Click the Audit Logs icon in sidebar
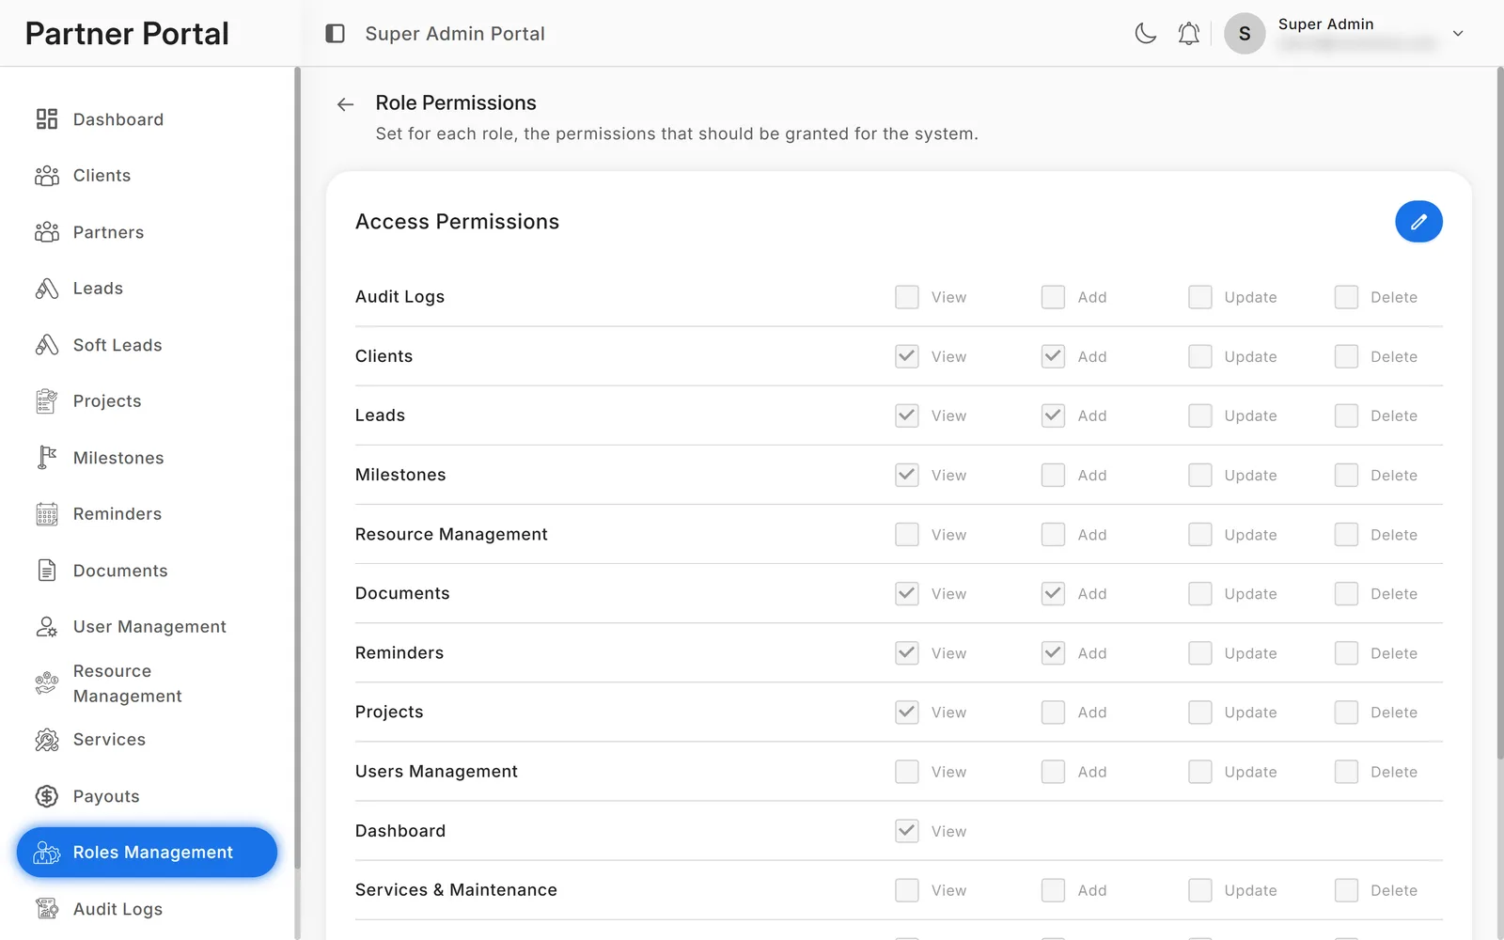 [47, 909]
